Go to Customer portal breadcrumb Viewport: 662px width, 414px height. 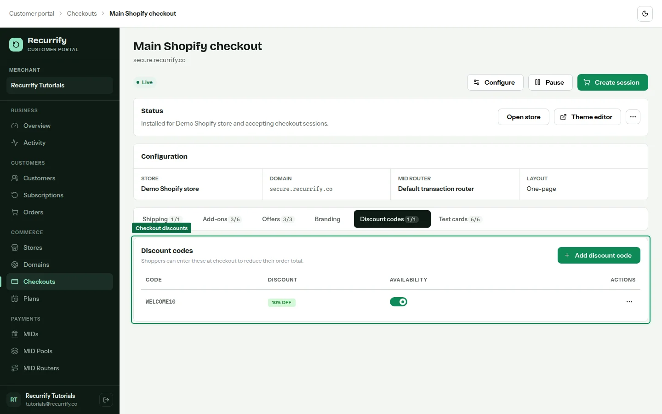32,13
